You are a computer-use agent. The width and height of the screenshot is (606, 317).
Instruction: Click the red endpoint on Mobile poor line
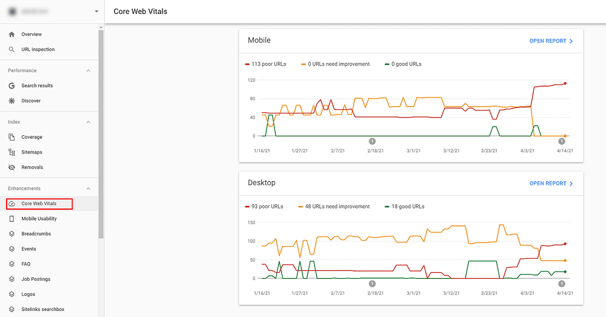click(565, 84)
